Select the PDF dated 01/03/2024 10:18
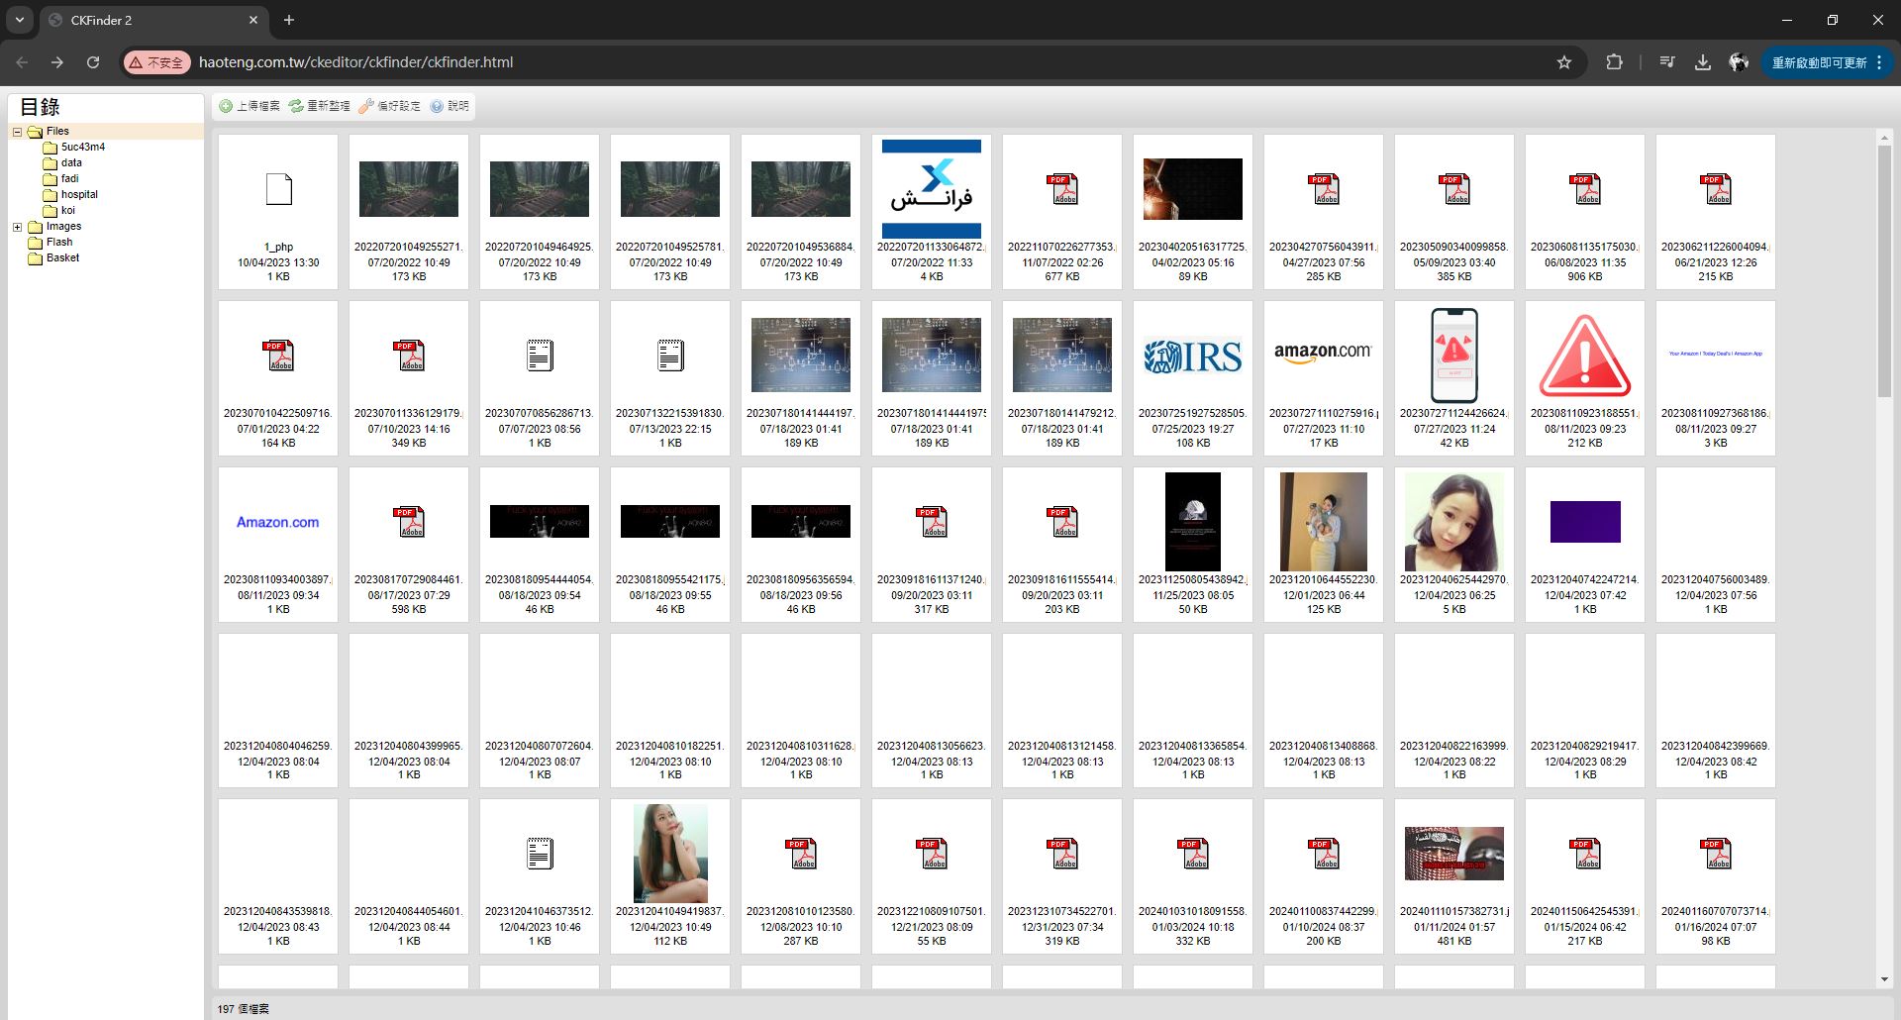The width and height of the screenshot is (1901, 1020). [1193, 854]
